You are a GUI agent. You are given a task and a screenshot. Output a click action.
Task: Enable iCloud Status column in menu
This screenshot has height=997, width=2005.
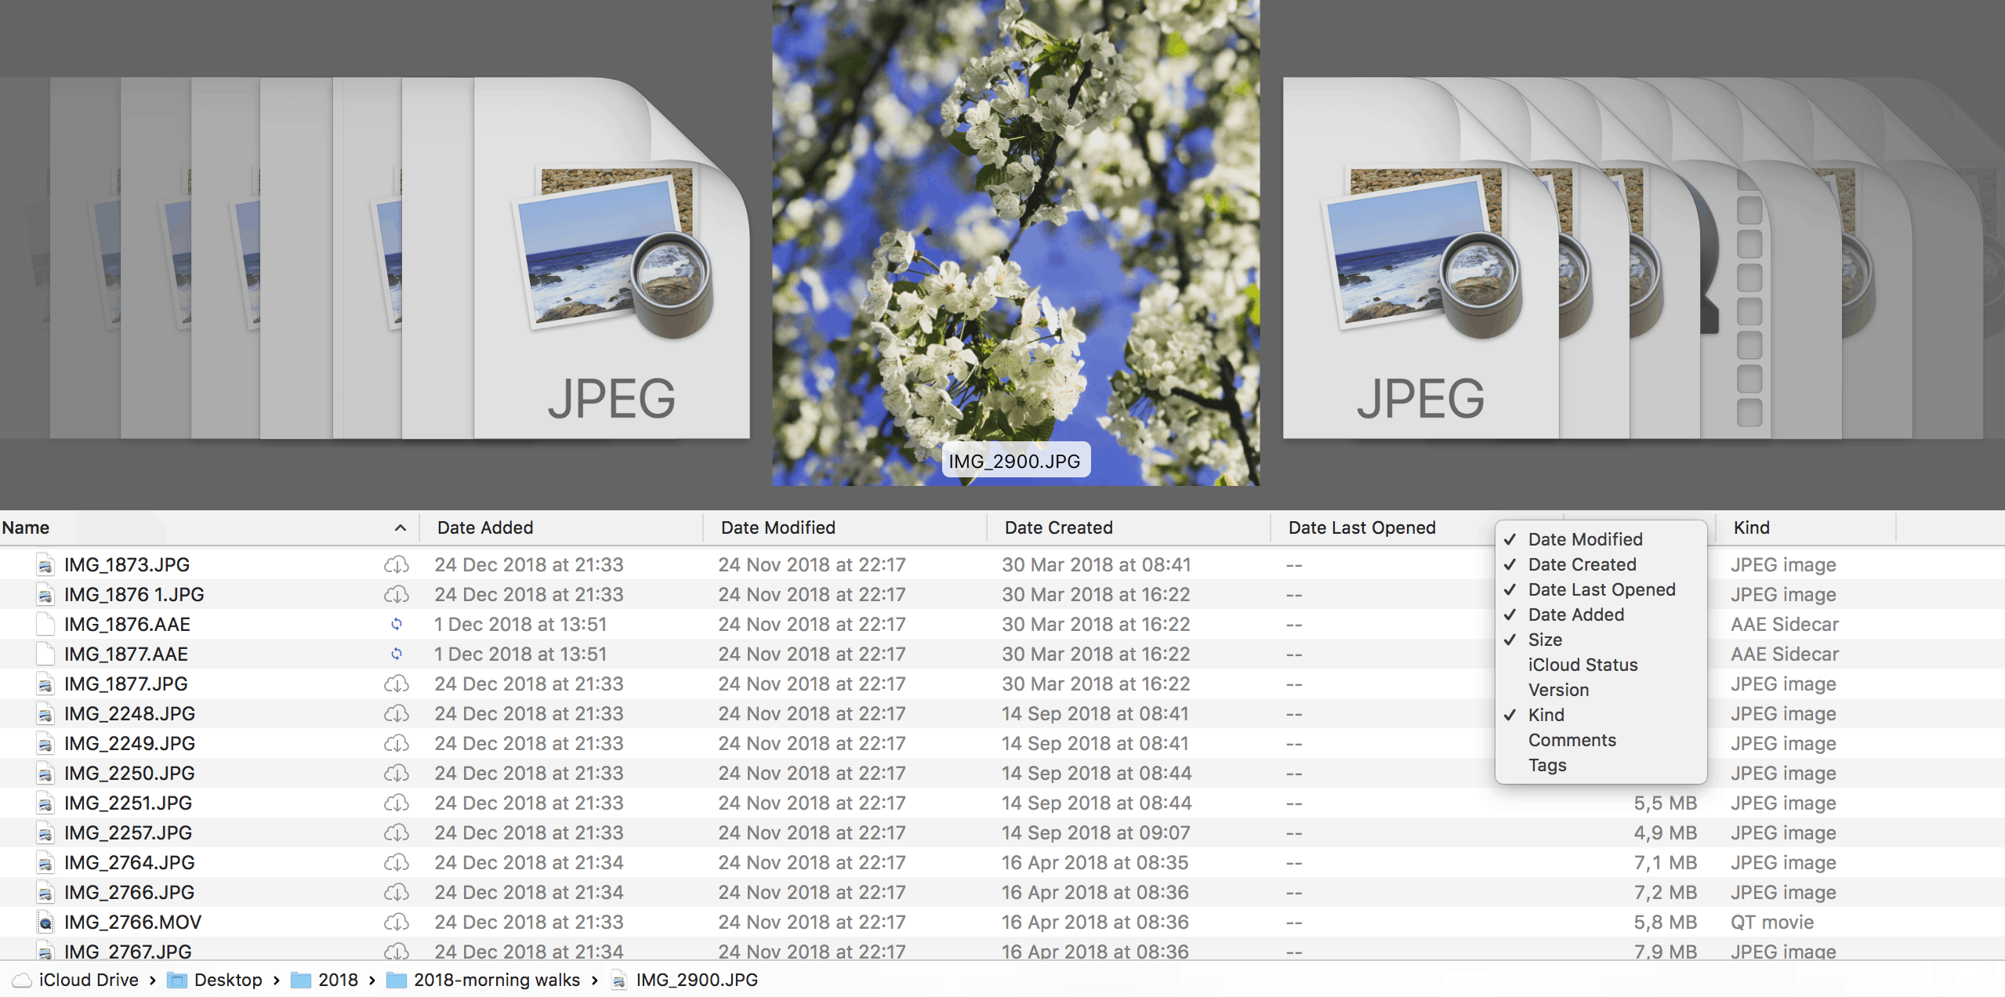click(x=1582, y=665)
